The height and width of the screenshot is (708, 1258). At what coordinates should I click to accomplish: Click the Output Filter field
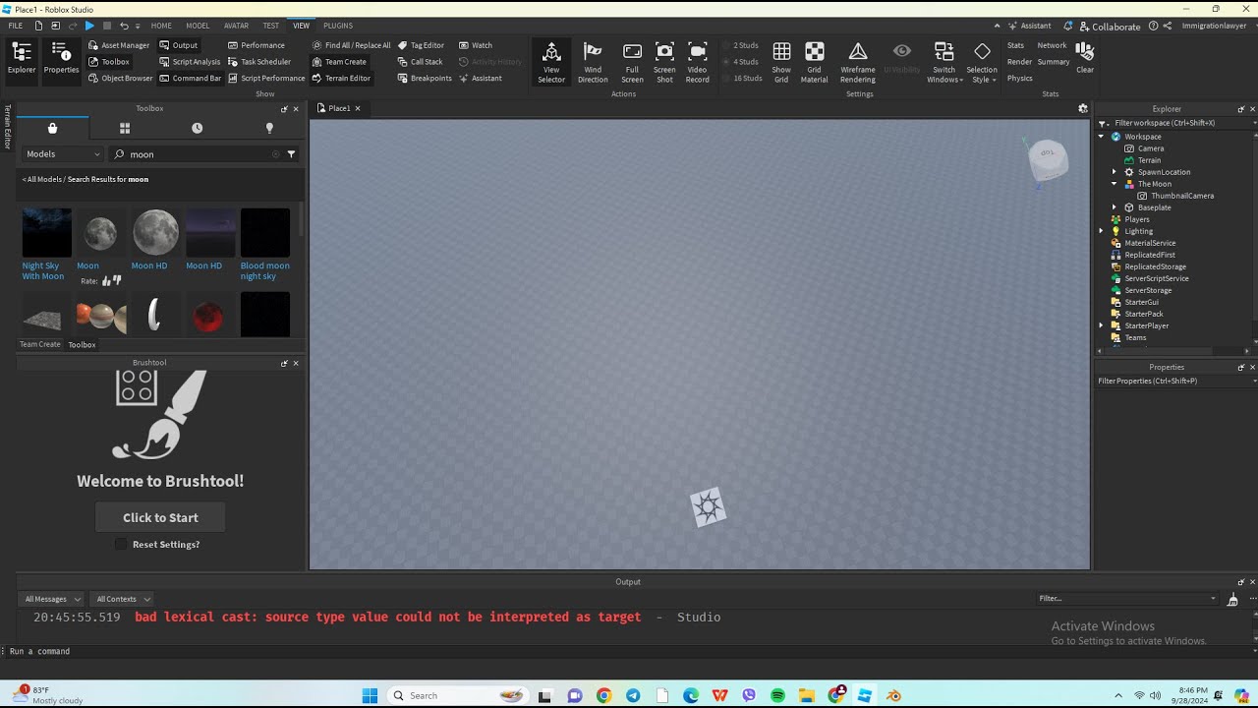click(x=1127, y=598)
